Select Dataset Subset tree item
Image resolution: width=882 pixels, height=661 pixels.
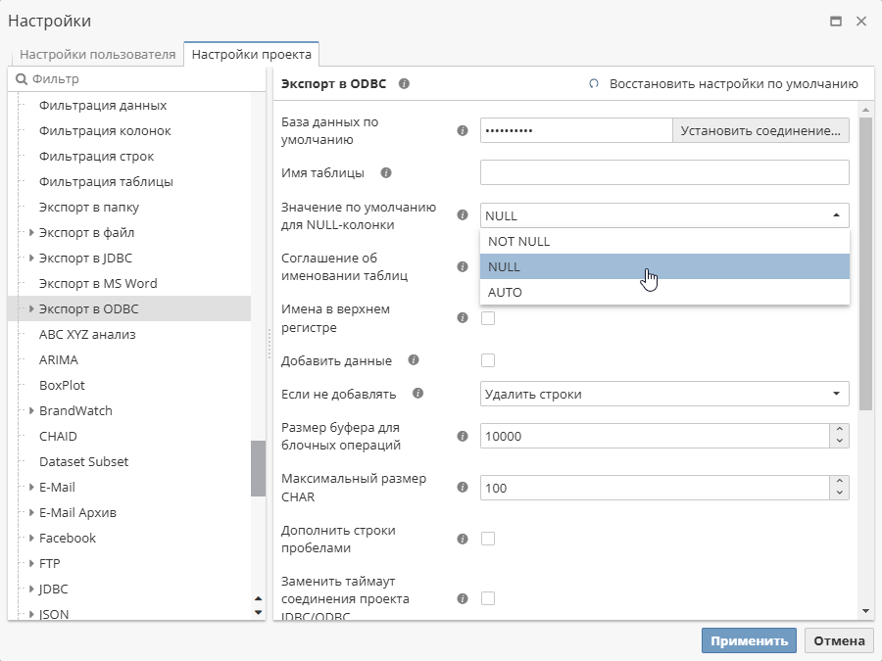click(x=84, y=461)
